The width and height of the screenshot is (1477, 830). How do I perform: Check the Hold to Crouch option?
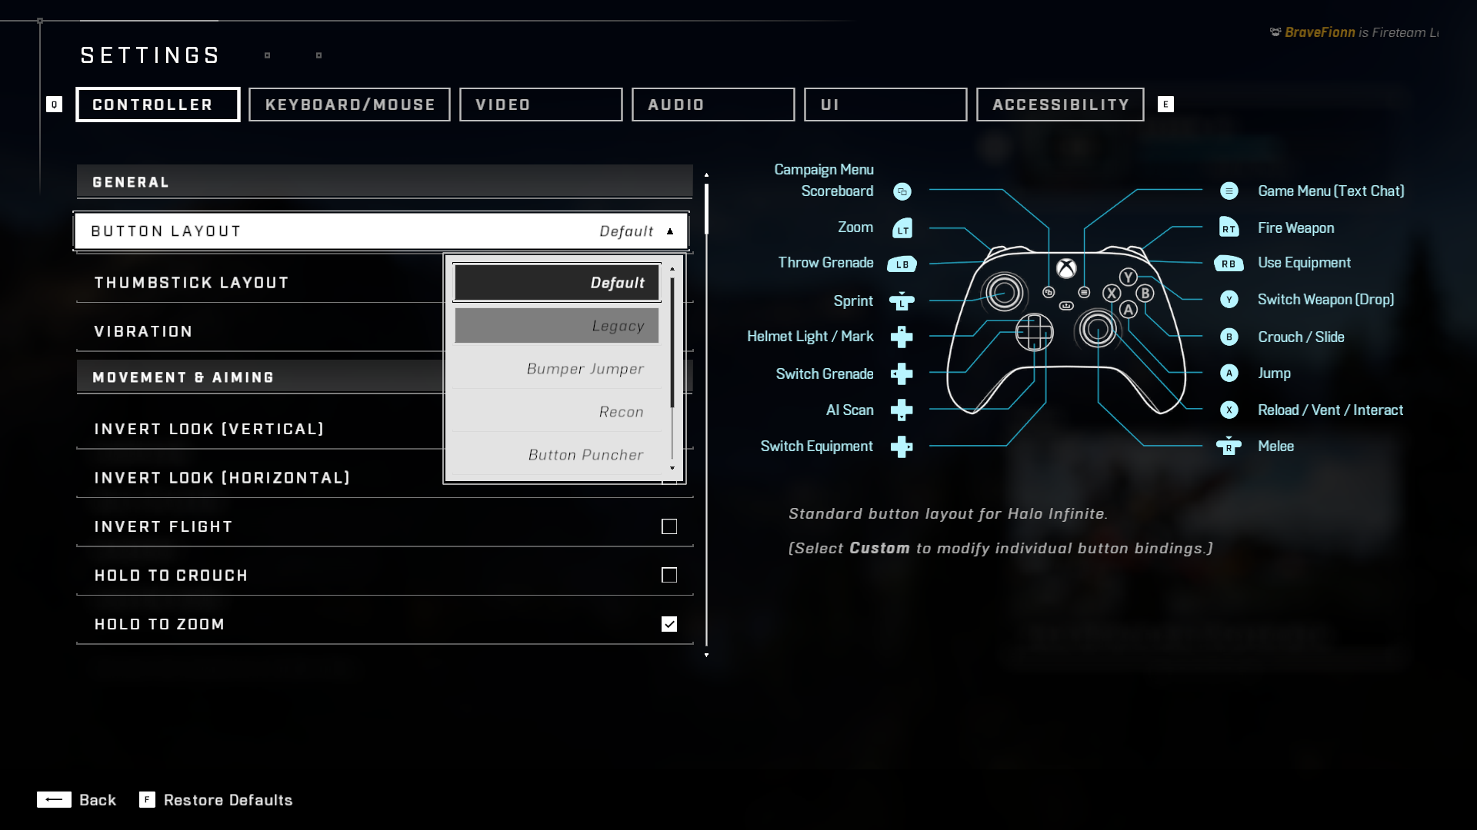(668, 574)
